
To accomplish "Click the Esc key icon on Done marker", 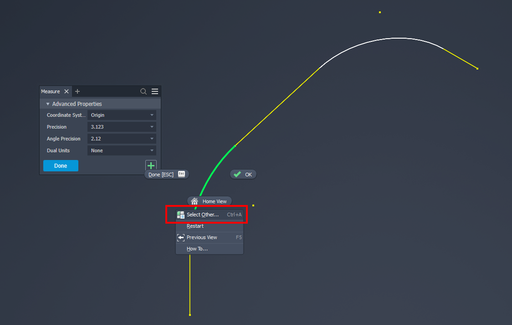I will click(182, 174).
